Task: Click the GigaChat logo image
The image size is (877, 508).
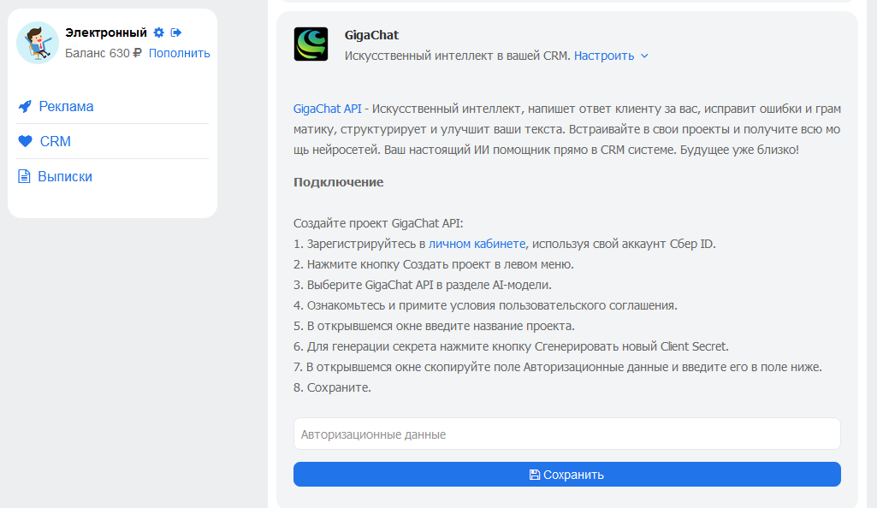Action: pyautogui.click(x=311, y=44)
